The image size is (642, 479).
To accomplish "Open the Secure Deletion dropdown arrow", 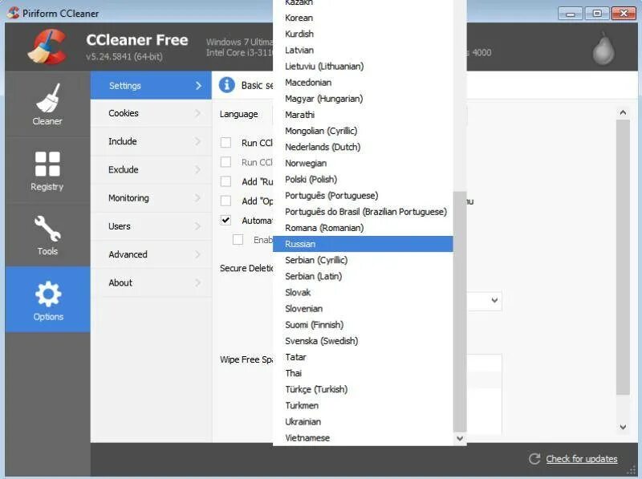I will pyautogui.click(x=494, y=301).
